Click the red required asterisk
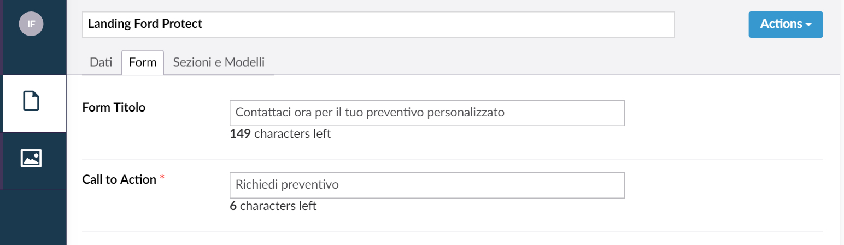Screen dimensions: 844x245 [162, 179]
